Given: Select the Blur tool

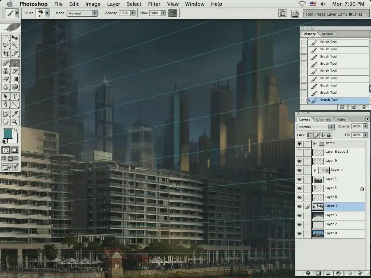Looking at the screenshot, I should 6,87.
